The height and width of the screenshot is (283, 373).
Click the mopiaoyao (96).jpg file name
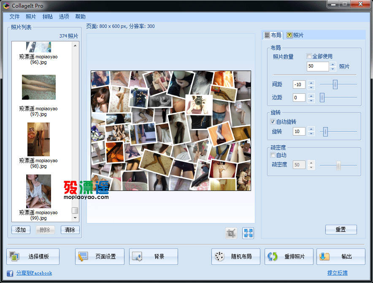point(38,59)
